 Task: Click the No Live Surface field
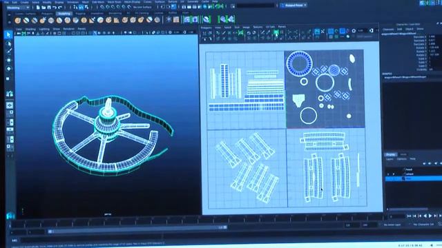142,7
